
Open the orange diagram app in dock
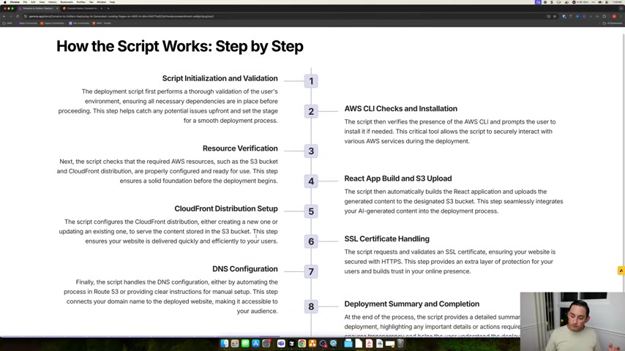coord(312,344)
